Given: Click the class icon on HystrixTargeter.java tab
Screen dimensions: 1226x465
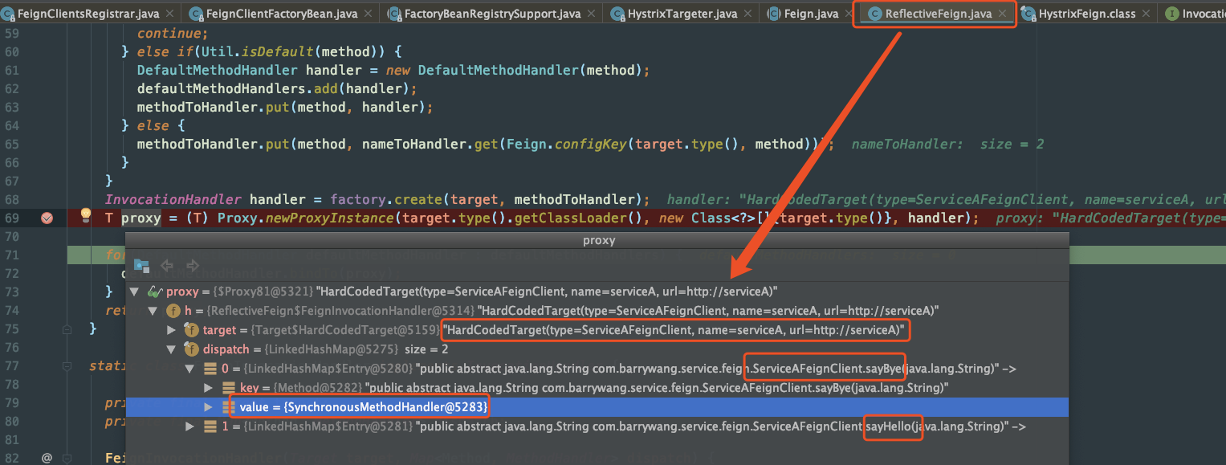Looking at the screenshot, I should tap(617, 14).
